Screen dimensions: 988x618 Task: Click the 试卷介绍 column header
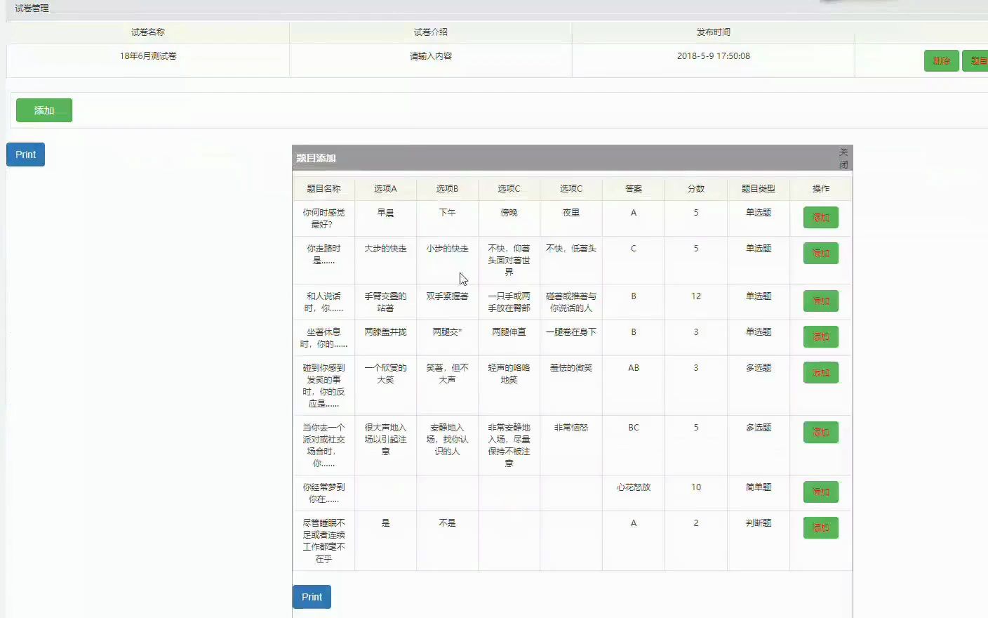431,32
